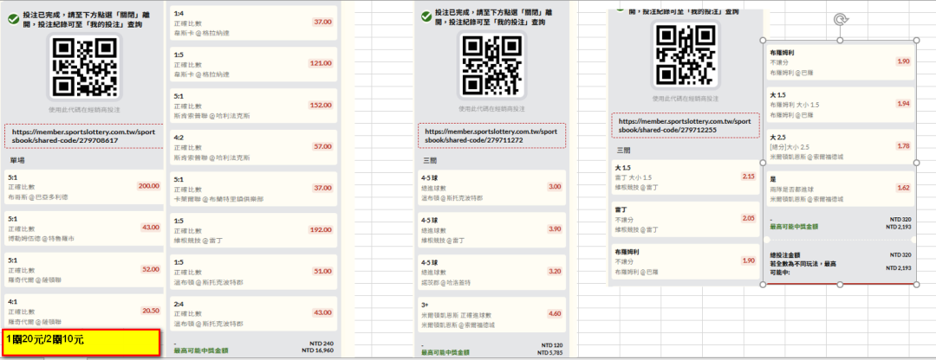Open the shared-code 279712255 sportsbook link
936x360 pixels.
pyautogui.click(x=685, y=125)
